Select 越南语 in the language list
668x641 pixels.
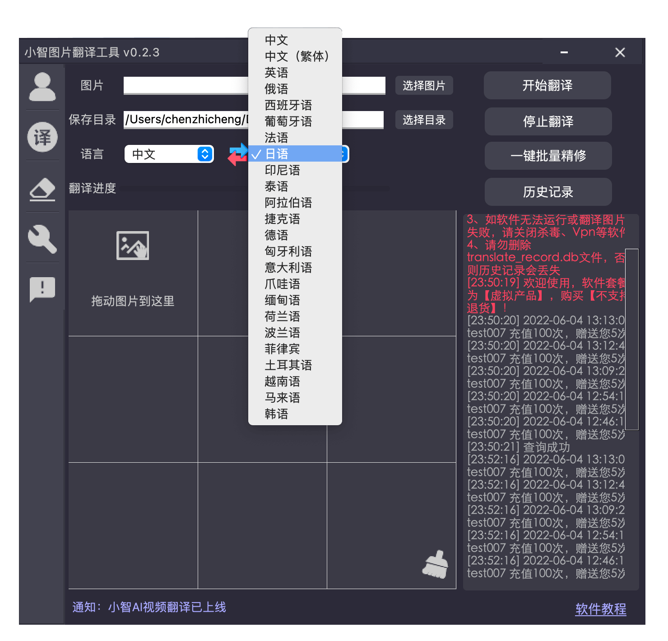[295, 381]
